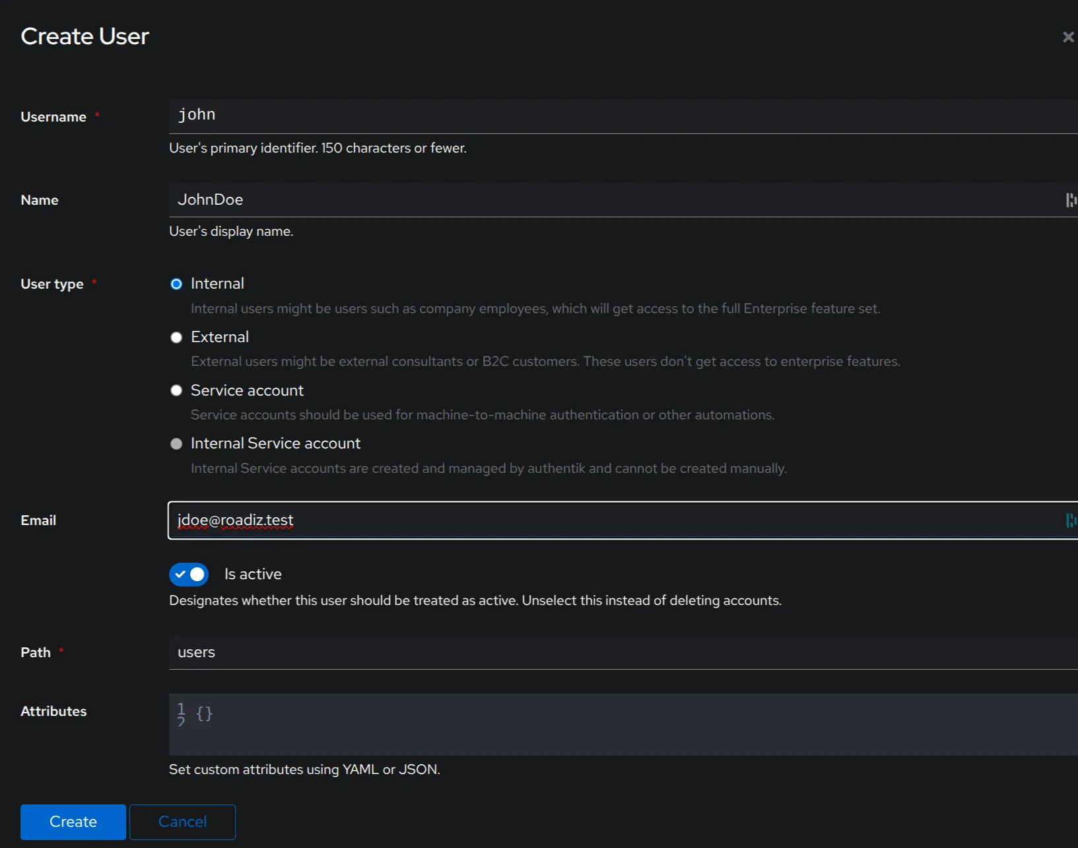This screenshot has height=848, width=1078.
Task: Close the Create User dialog
Action: click(x=1068, y=37)
